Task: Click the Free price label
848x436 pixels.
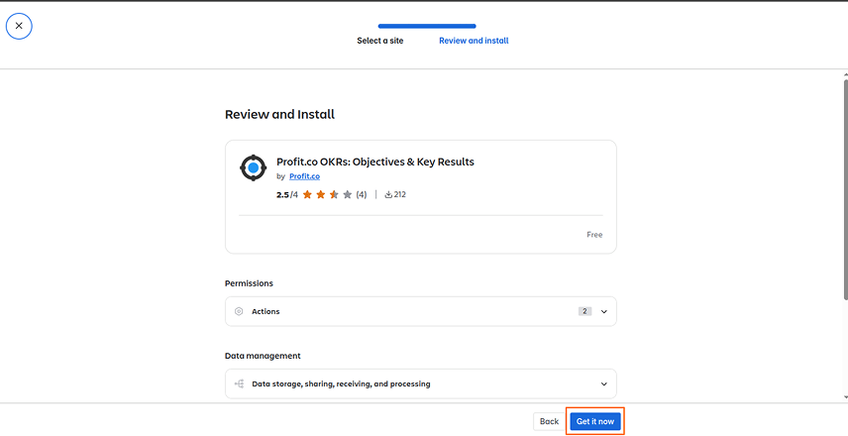Action: tap(594, 235)
